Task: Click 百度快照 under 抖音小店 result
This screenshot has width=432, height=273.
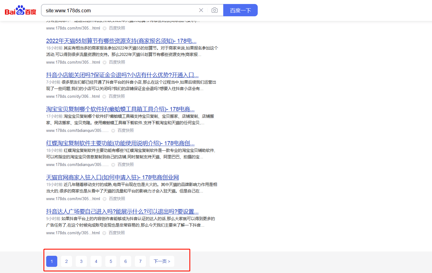Action: [x=117, y=96]
